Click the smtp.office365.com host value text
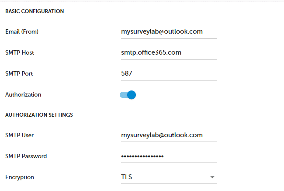284x191 pixels. pyautogui.click(x=151, y=52)
